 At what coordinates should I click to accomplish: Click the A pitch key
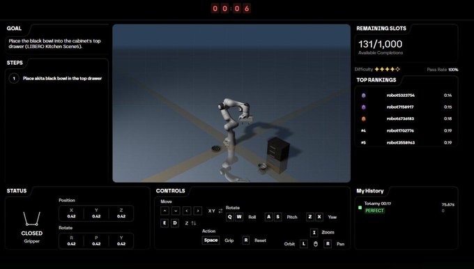click(268, 217)
